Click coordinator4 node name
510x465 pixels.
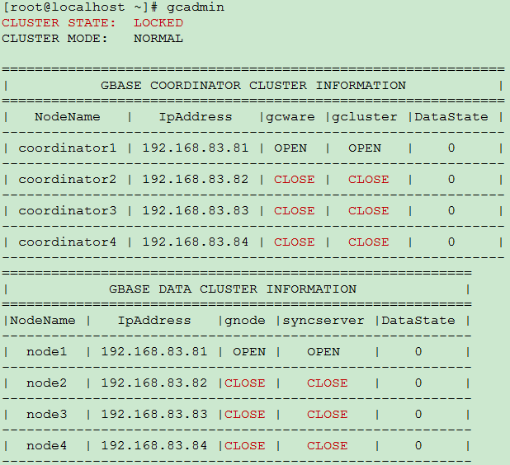(x=68, y=242)
